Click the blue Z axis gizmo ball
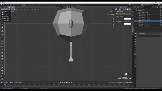This screenshot has height=91, width=162. tap(111, 12)
